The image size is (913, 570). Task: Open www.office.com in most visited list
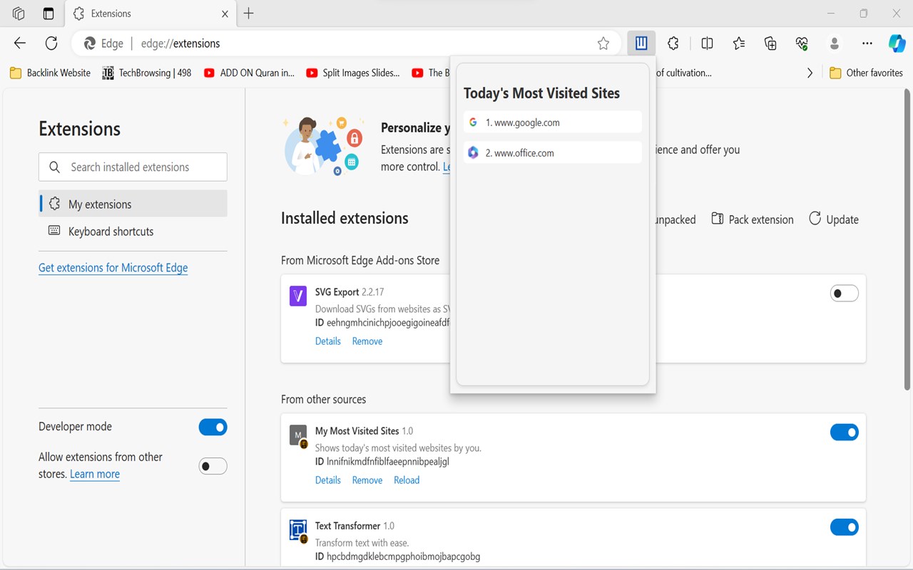click(553, 152)
